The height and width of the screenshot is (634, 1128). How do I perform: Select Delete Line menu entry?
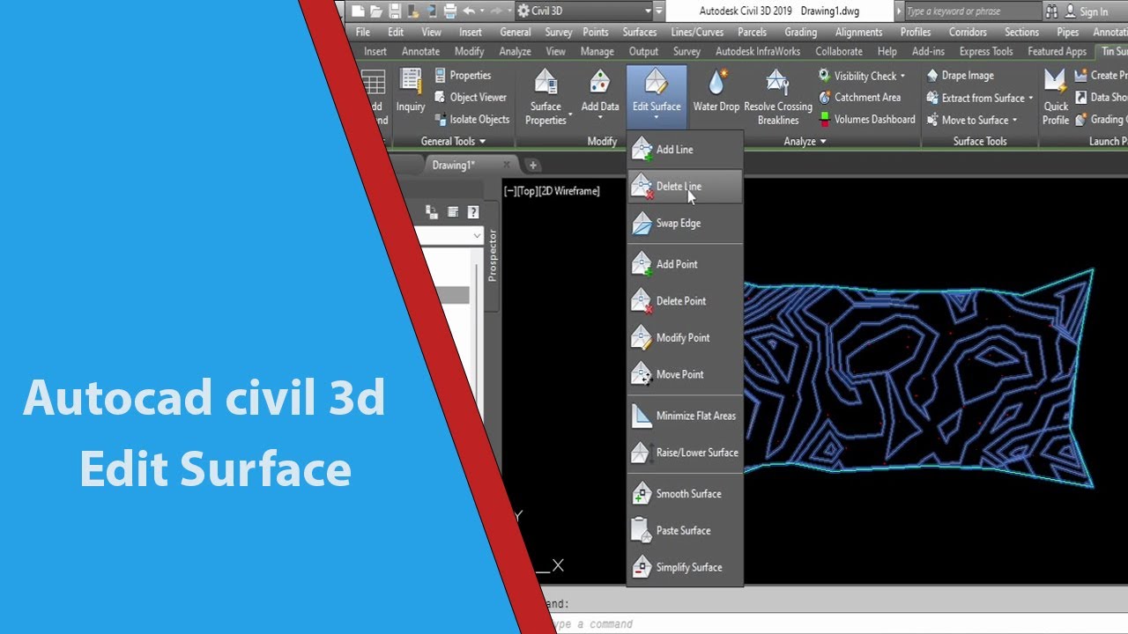point(685,187)
